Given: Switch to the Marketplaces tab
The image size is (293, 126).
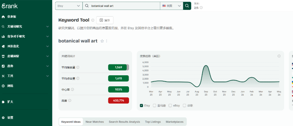Looking at the screenshot, I should (175, 122).
